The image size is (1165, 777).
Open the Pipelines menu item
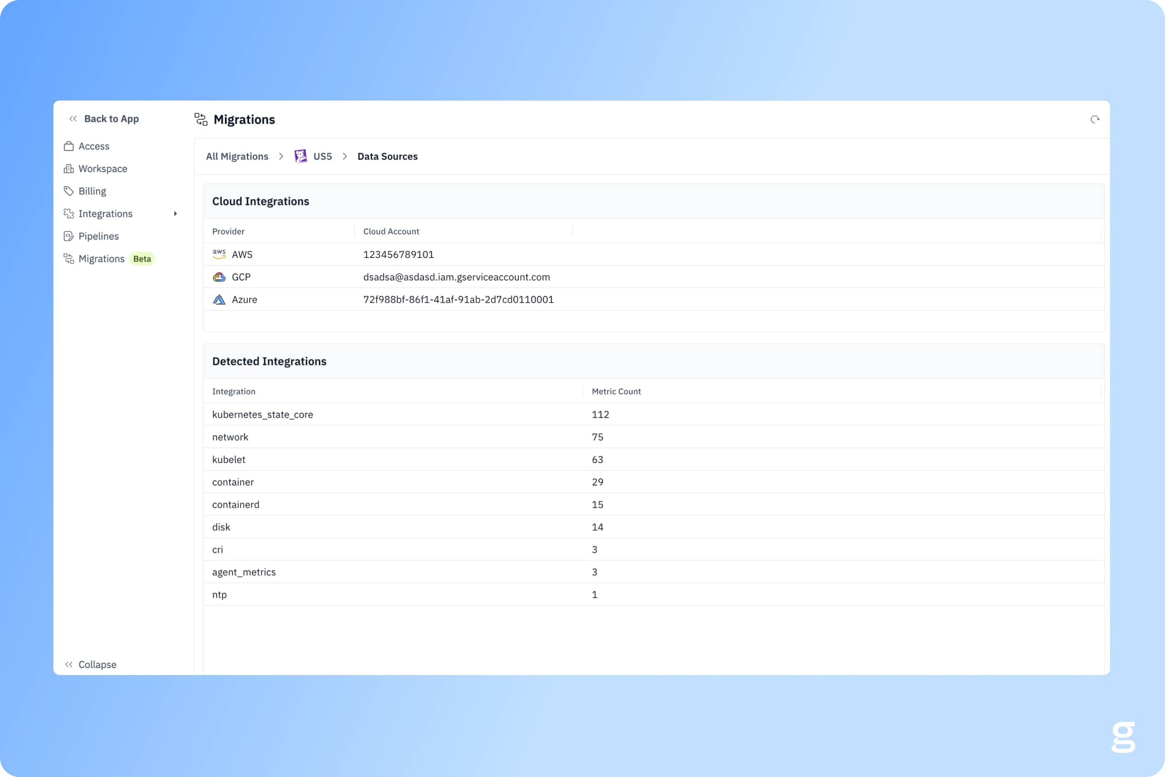click(x=99, y=236)
